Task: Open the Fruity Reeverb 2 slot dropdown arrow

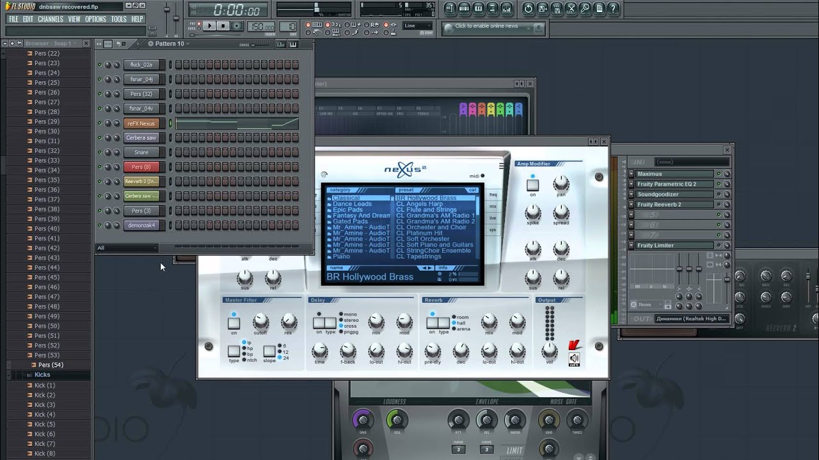Action: tap(632, 204)
